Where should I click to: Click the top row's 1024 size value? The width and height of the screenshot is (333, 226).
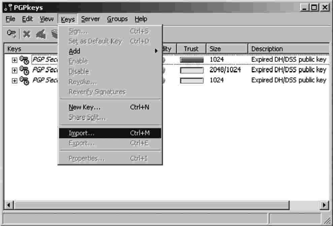[x=217, y=59]
